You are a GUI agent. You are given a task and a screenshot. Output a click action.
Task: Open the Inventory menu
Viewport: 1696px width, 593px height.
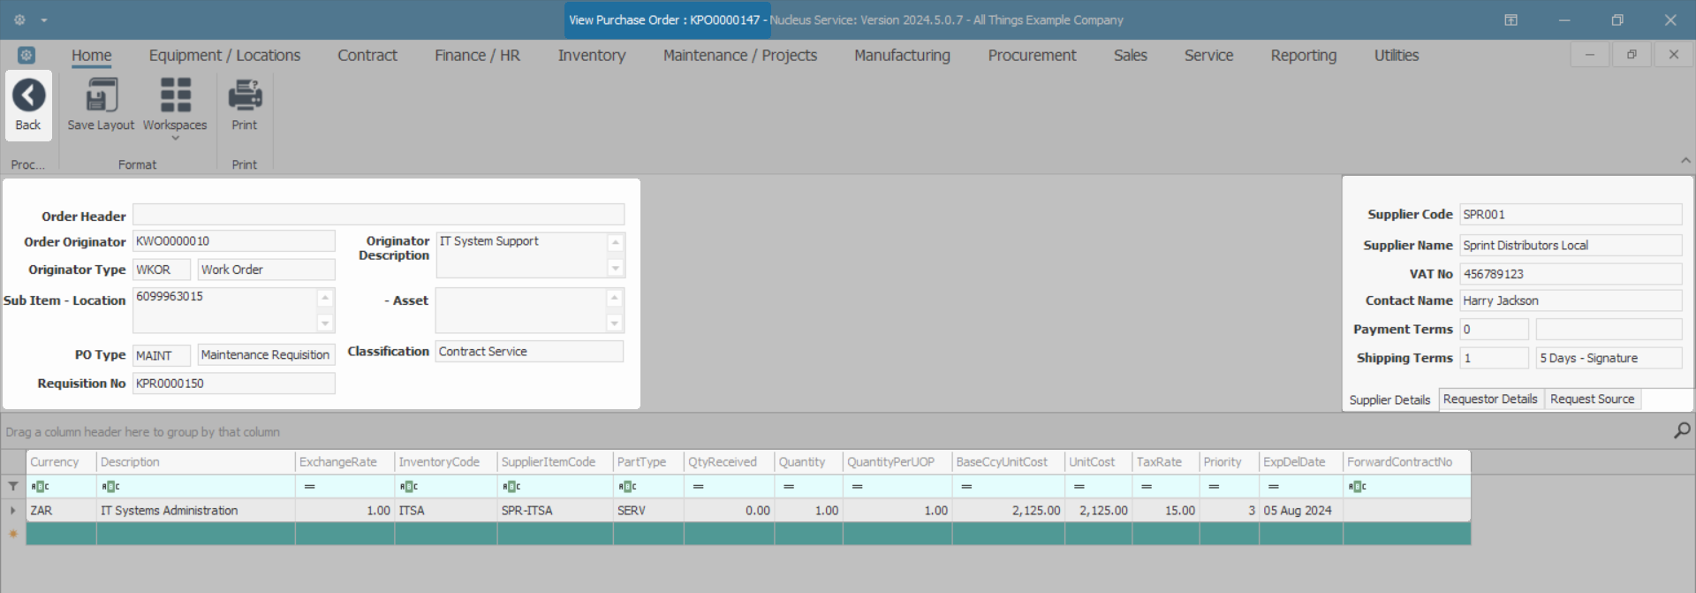[x=592, y=55]
